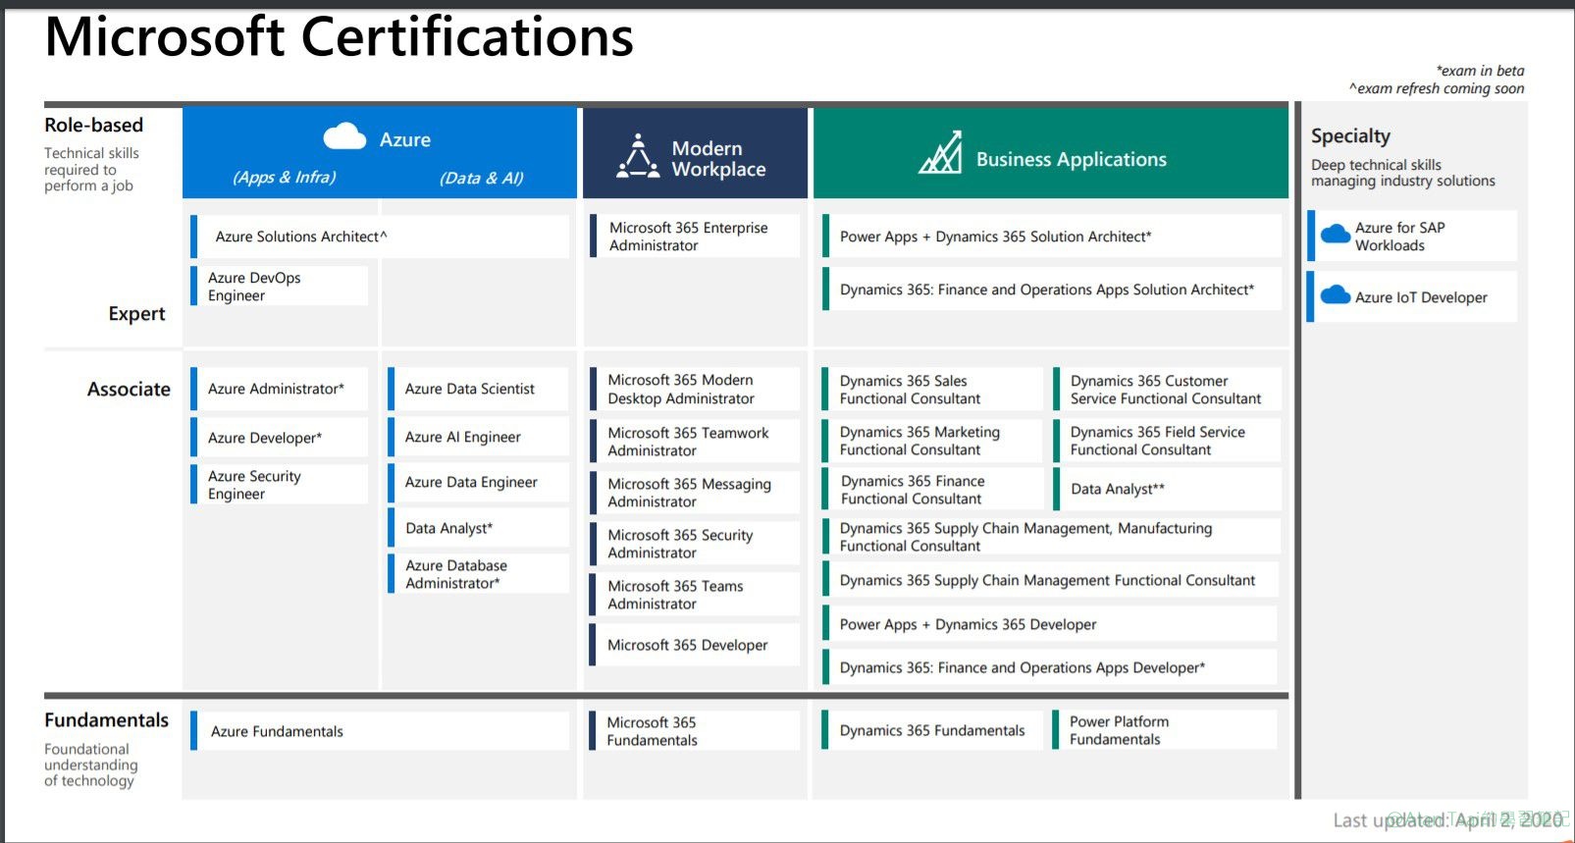
Task: Choose "Microsoft 365 Messaging Administrator"
Action: tap(695, 493)
